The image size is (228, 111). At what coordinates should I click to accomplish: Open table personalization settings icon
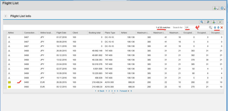click(214, 22)
